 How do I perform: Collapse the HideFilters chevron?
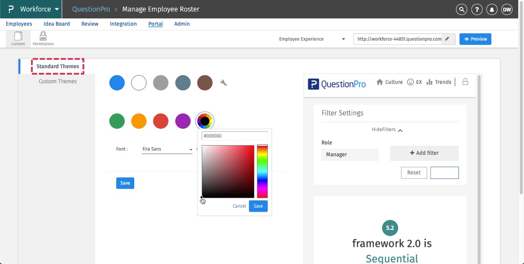(400, 130)
